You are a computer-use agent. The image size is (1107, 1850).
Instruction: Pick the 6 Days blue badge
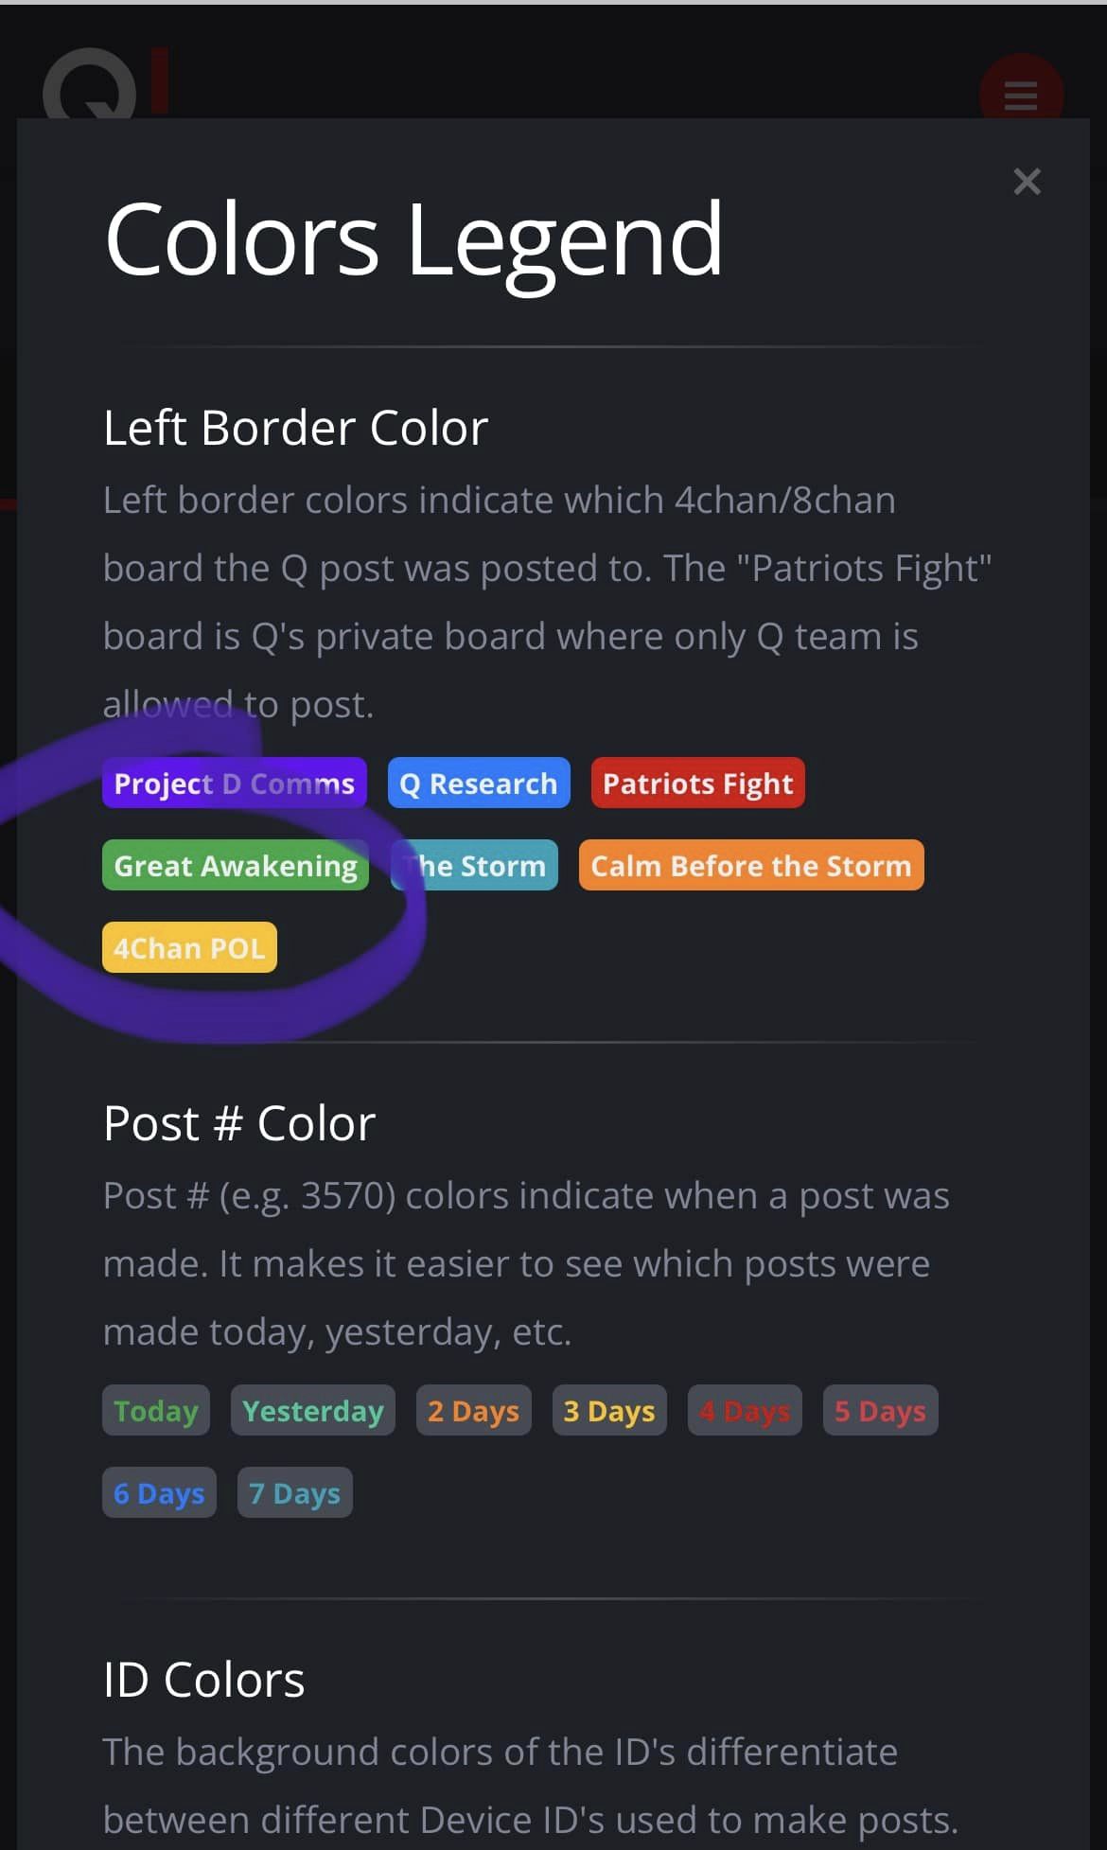coord(159,1493)
